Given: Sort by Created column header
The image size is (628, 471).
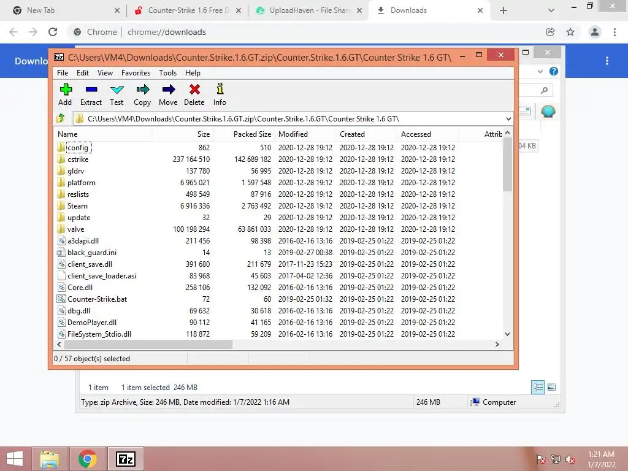Looking at the screenshot, I should [x=366, y=134].
